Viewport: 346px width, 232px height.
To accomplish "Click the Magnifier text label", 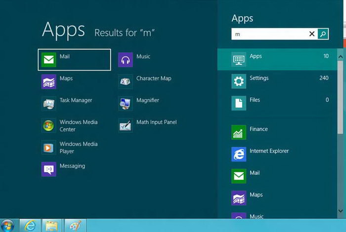I will pos(148,100).
